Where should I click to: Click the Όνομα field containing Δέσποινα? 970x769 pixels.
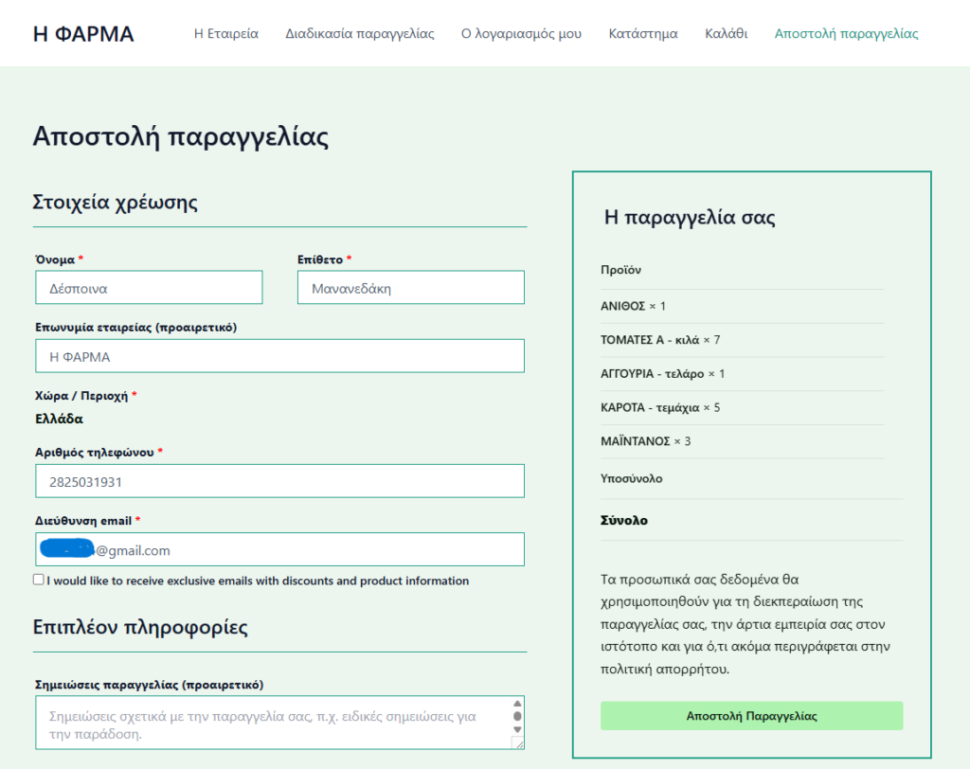coord(149,288)
